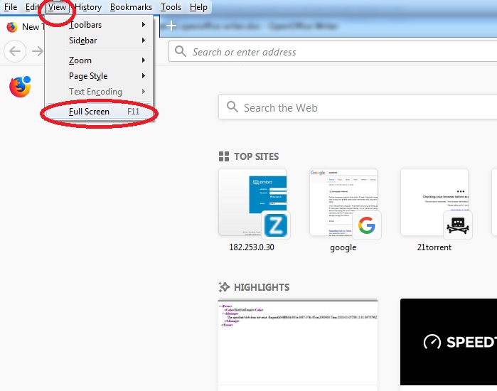The image size is (497, 391).
Task: Click the skull crossbones icon badge
Action: pyautogui.click(x=458, y=225)
